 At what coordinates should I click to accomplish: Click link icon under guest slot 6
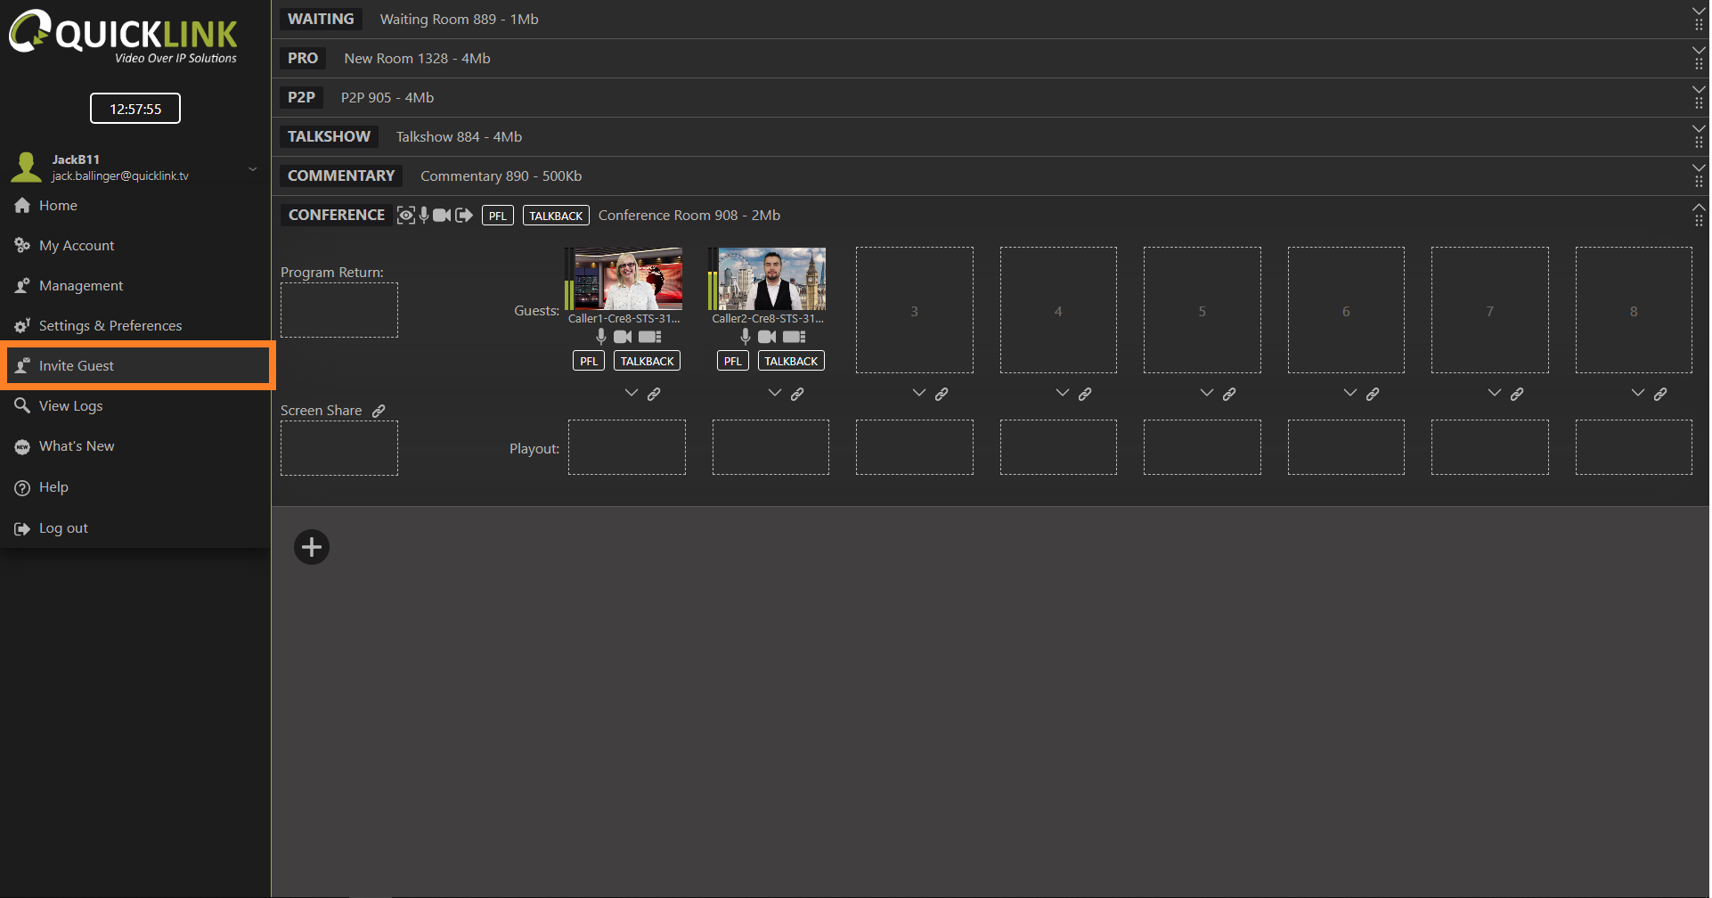pos(1373,394)
